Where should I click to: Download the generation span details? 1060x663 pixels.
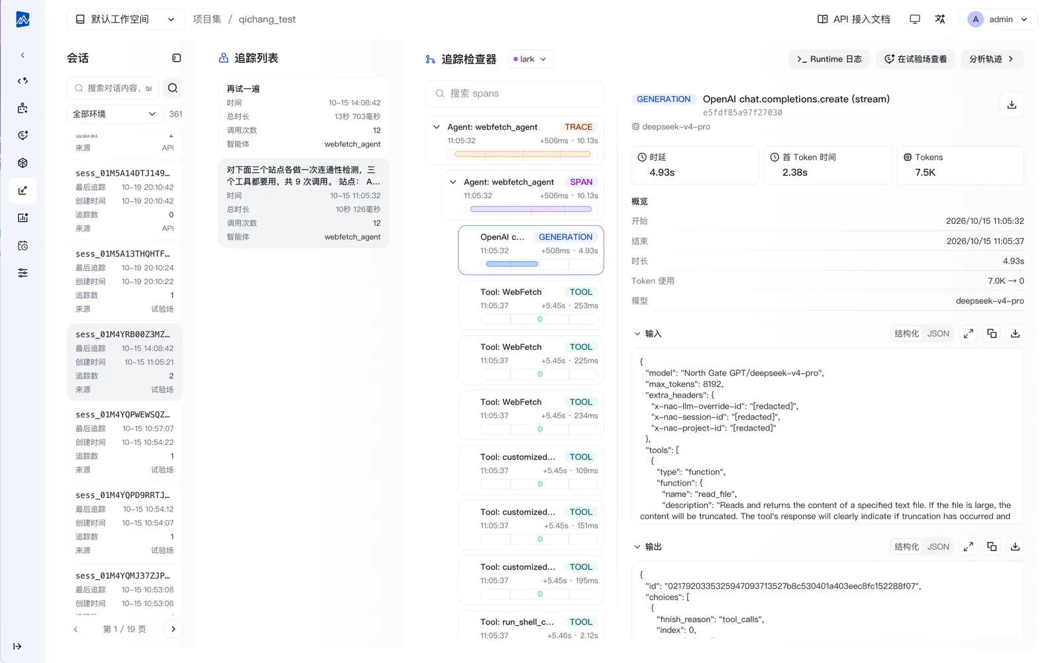pos(1012,105)
